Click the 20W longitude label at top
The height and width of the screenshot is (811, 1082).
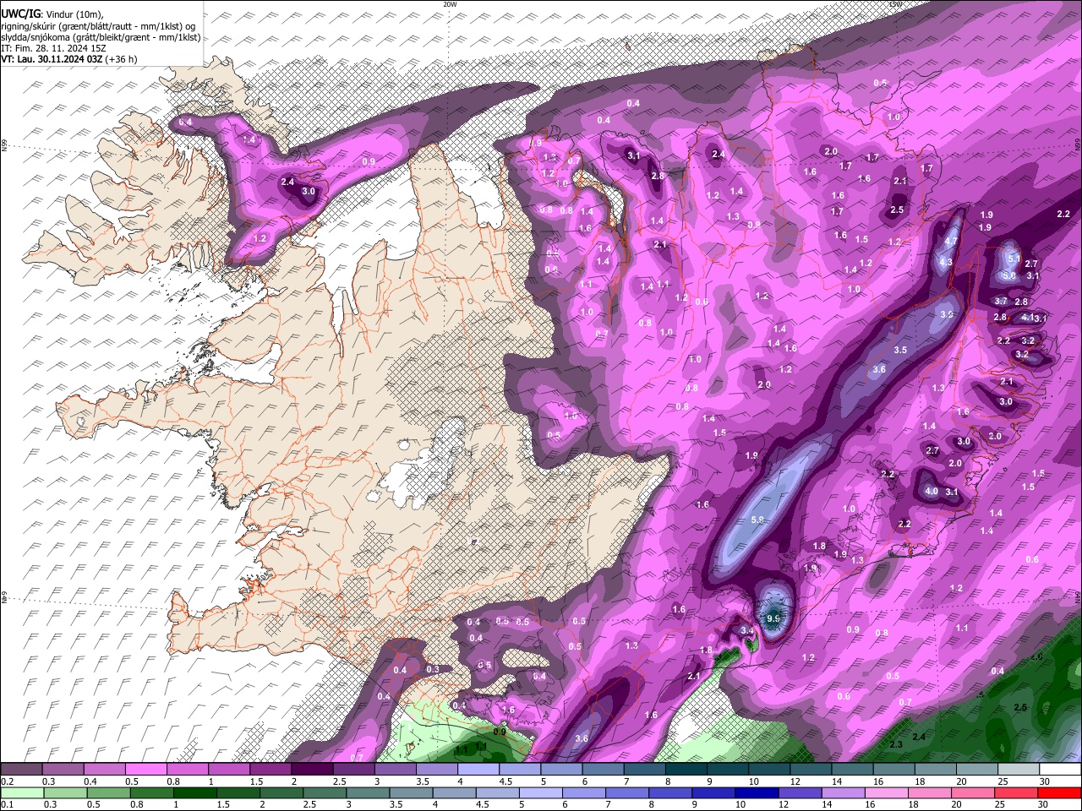click(x=450, y=4)
